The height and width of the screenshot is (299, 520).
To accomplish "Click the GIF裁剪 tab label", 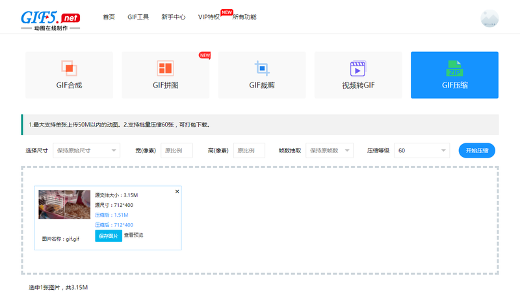I will tap(262, 86).
